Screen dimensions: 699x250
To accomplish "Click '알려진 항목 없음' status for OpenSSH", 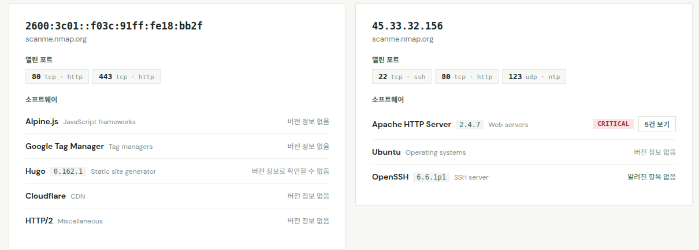I will coord(652,177).
